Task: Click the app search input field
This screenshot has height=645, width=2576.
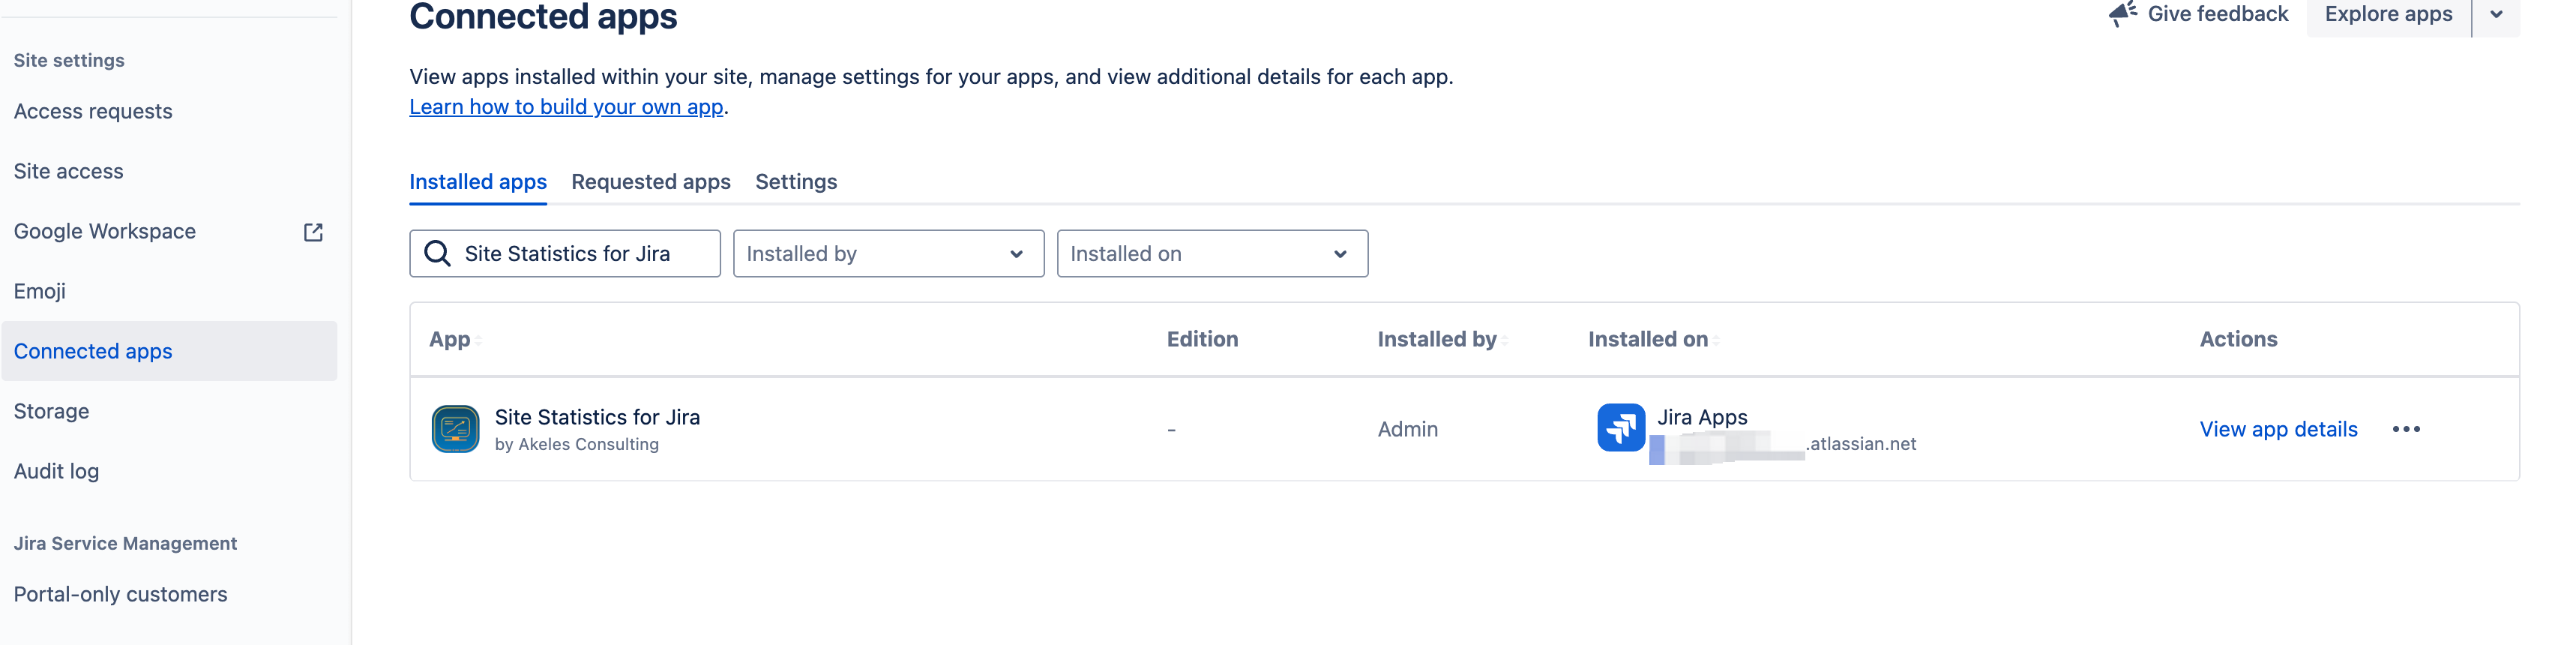Action: coord(585,254)
